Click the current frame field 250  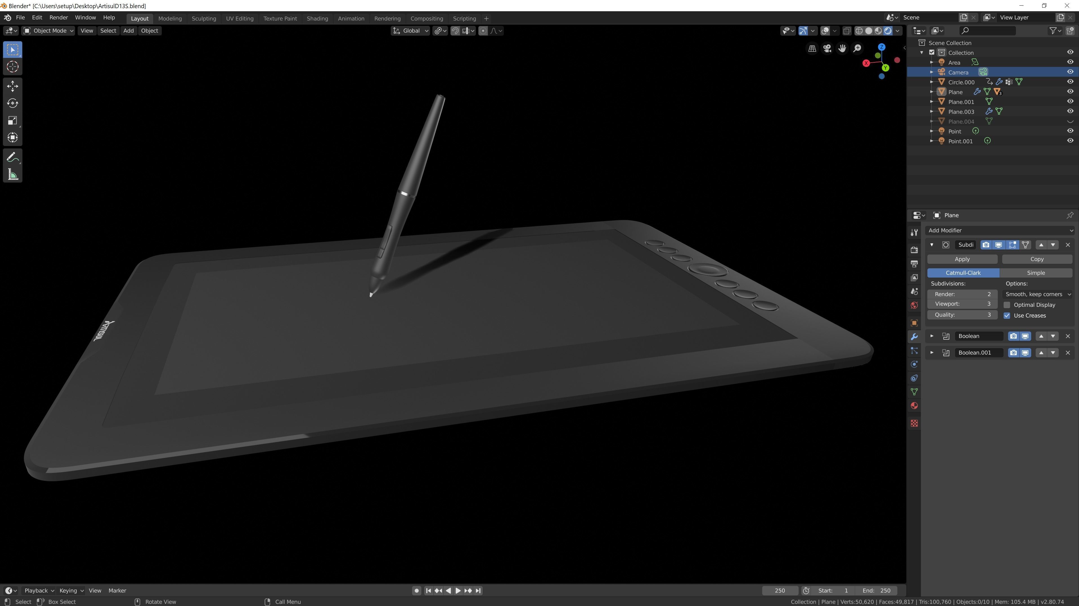tap(780, 591)
